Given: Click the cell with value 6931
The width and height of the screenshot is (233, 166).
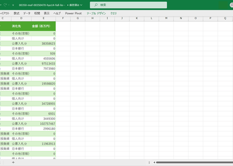Looking at the screenshot, I should (44, 114).
